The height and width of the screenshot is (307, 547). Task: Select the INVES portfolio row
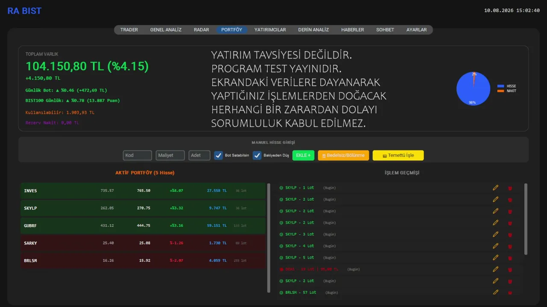143,191
